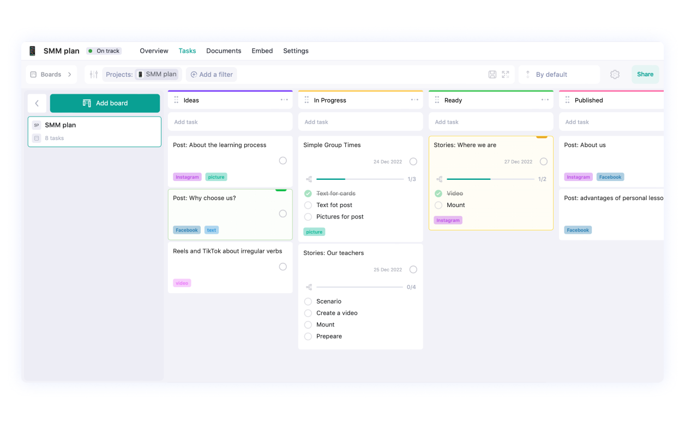Switch to the Documents tab
Viewport: 685px width, 436px height.
point(224,51)
